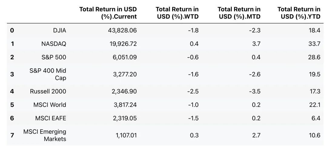Click the MSCI EAFE row label
The image size is (327, 150).
(x=51, y=118)
